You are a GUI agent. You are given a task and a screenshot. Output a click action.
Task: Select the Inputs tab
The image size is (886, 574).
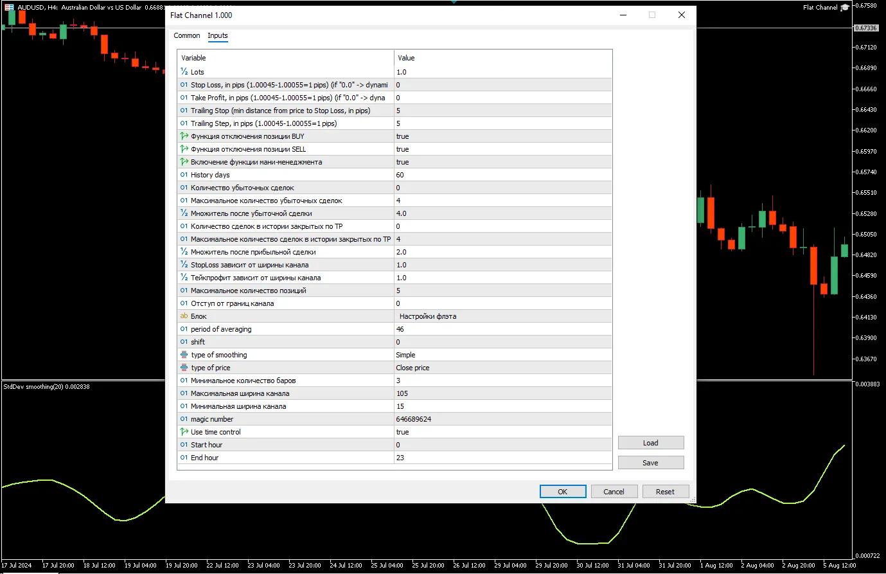click(218, 35)
